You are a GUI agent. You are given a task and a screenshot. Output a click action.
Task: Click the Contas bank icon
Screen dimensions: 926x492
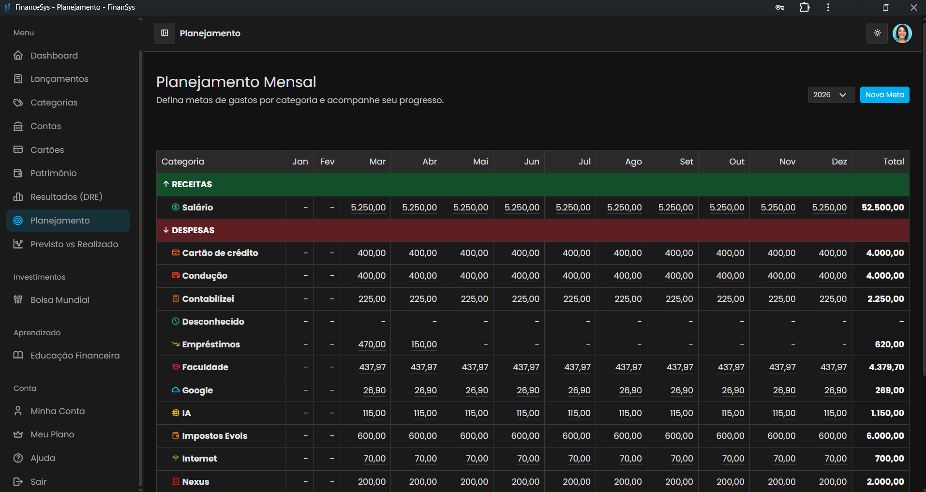pyautogui.click(x=18, y=126)
